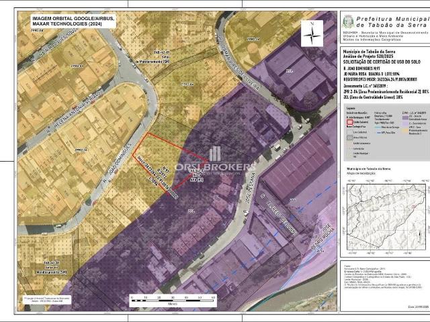Click 'JD MARIA ROSA QUADRA O' line
The width and height of the screenshot is (430, 322).
point(372,74)
